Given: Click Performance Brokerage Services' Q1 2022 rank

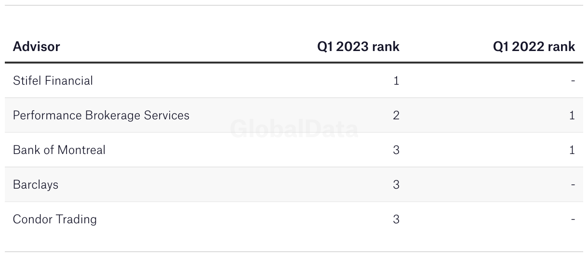Looking at the screenshot, I should click(572, 115).
